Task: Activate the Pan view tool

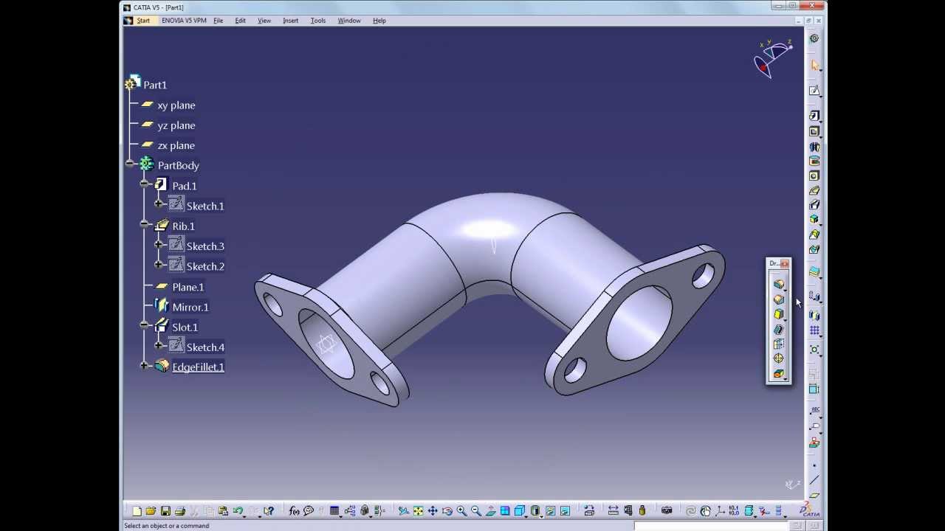Action: [x=433, y=510]
